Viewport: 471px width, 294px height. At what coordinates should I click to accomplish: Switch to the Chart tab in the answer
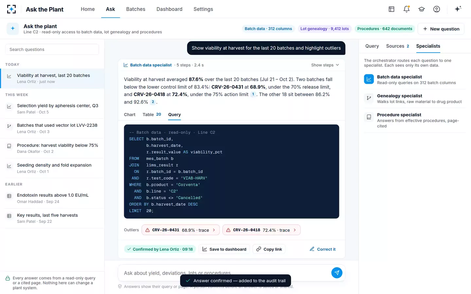coord(130,115)
